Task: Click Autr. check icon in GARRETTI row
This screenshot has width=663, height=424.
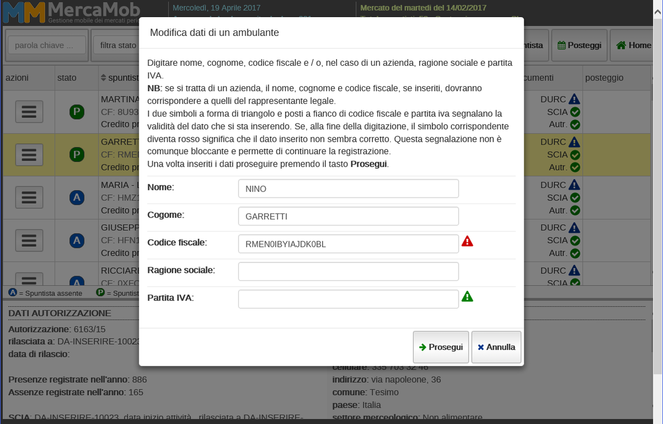Action: point(575,167)
